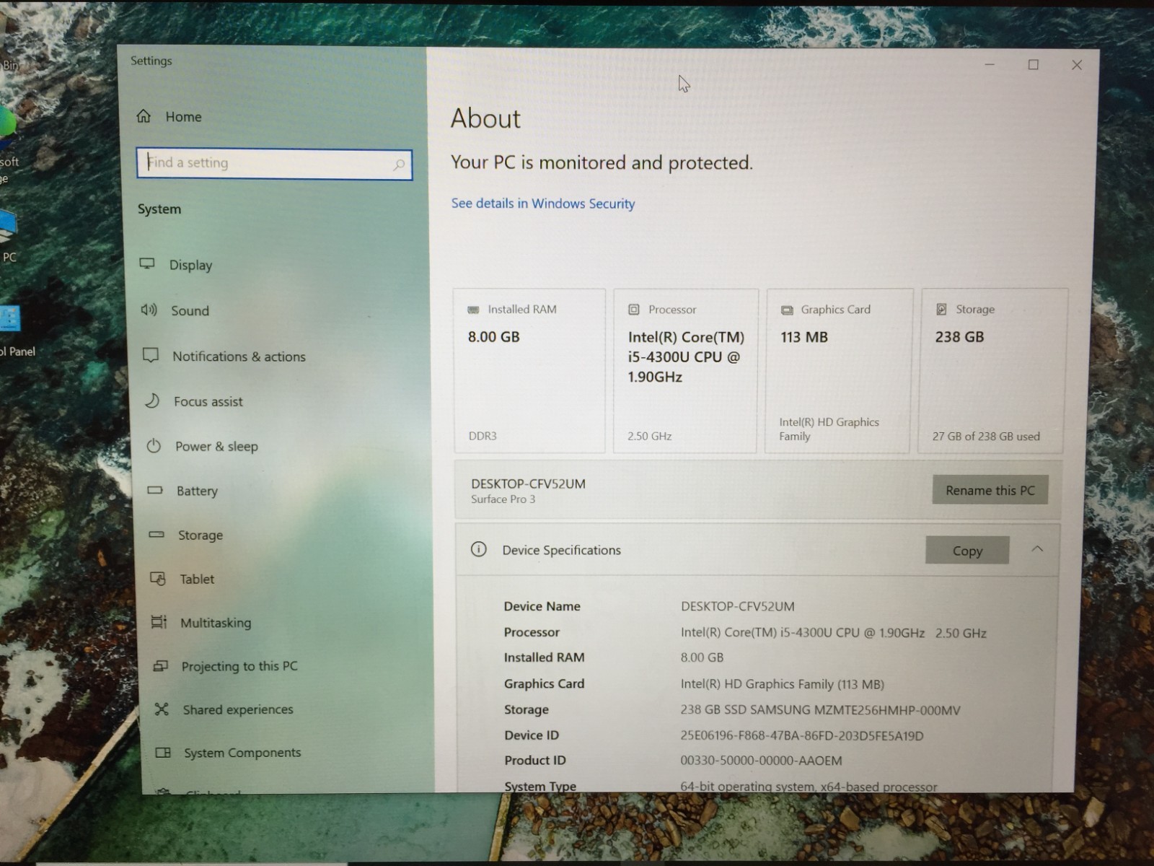
Task: Click the Graphics Card card icon
Action: point(787,310)
